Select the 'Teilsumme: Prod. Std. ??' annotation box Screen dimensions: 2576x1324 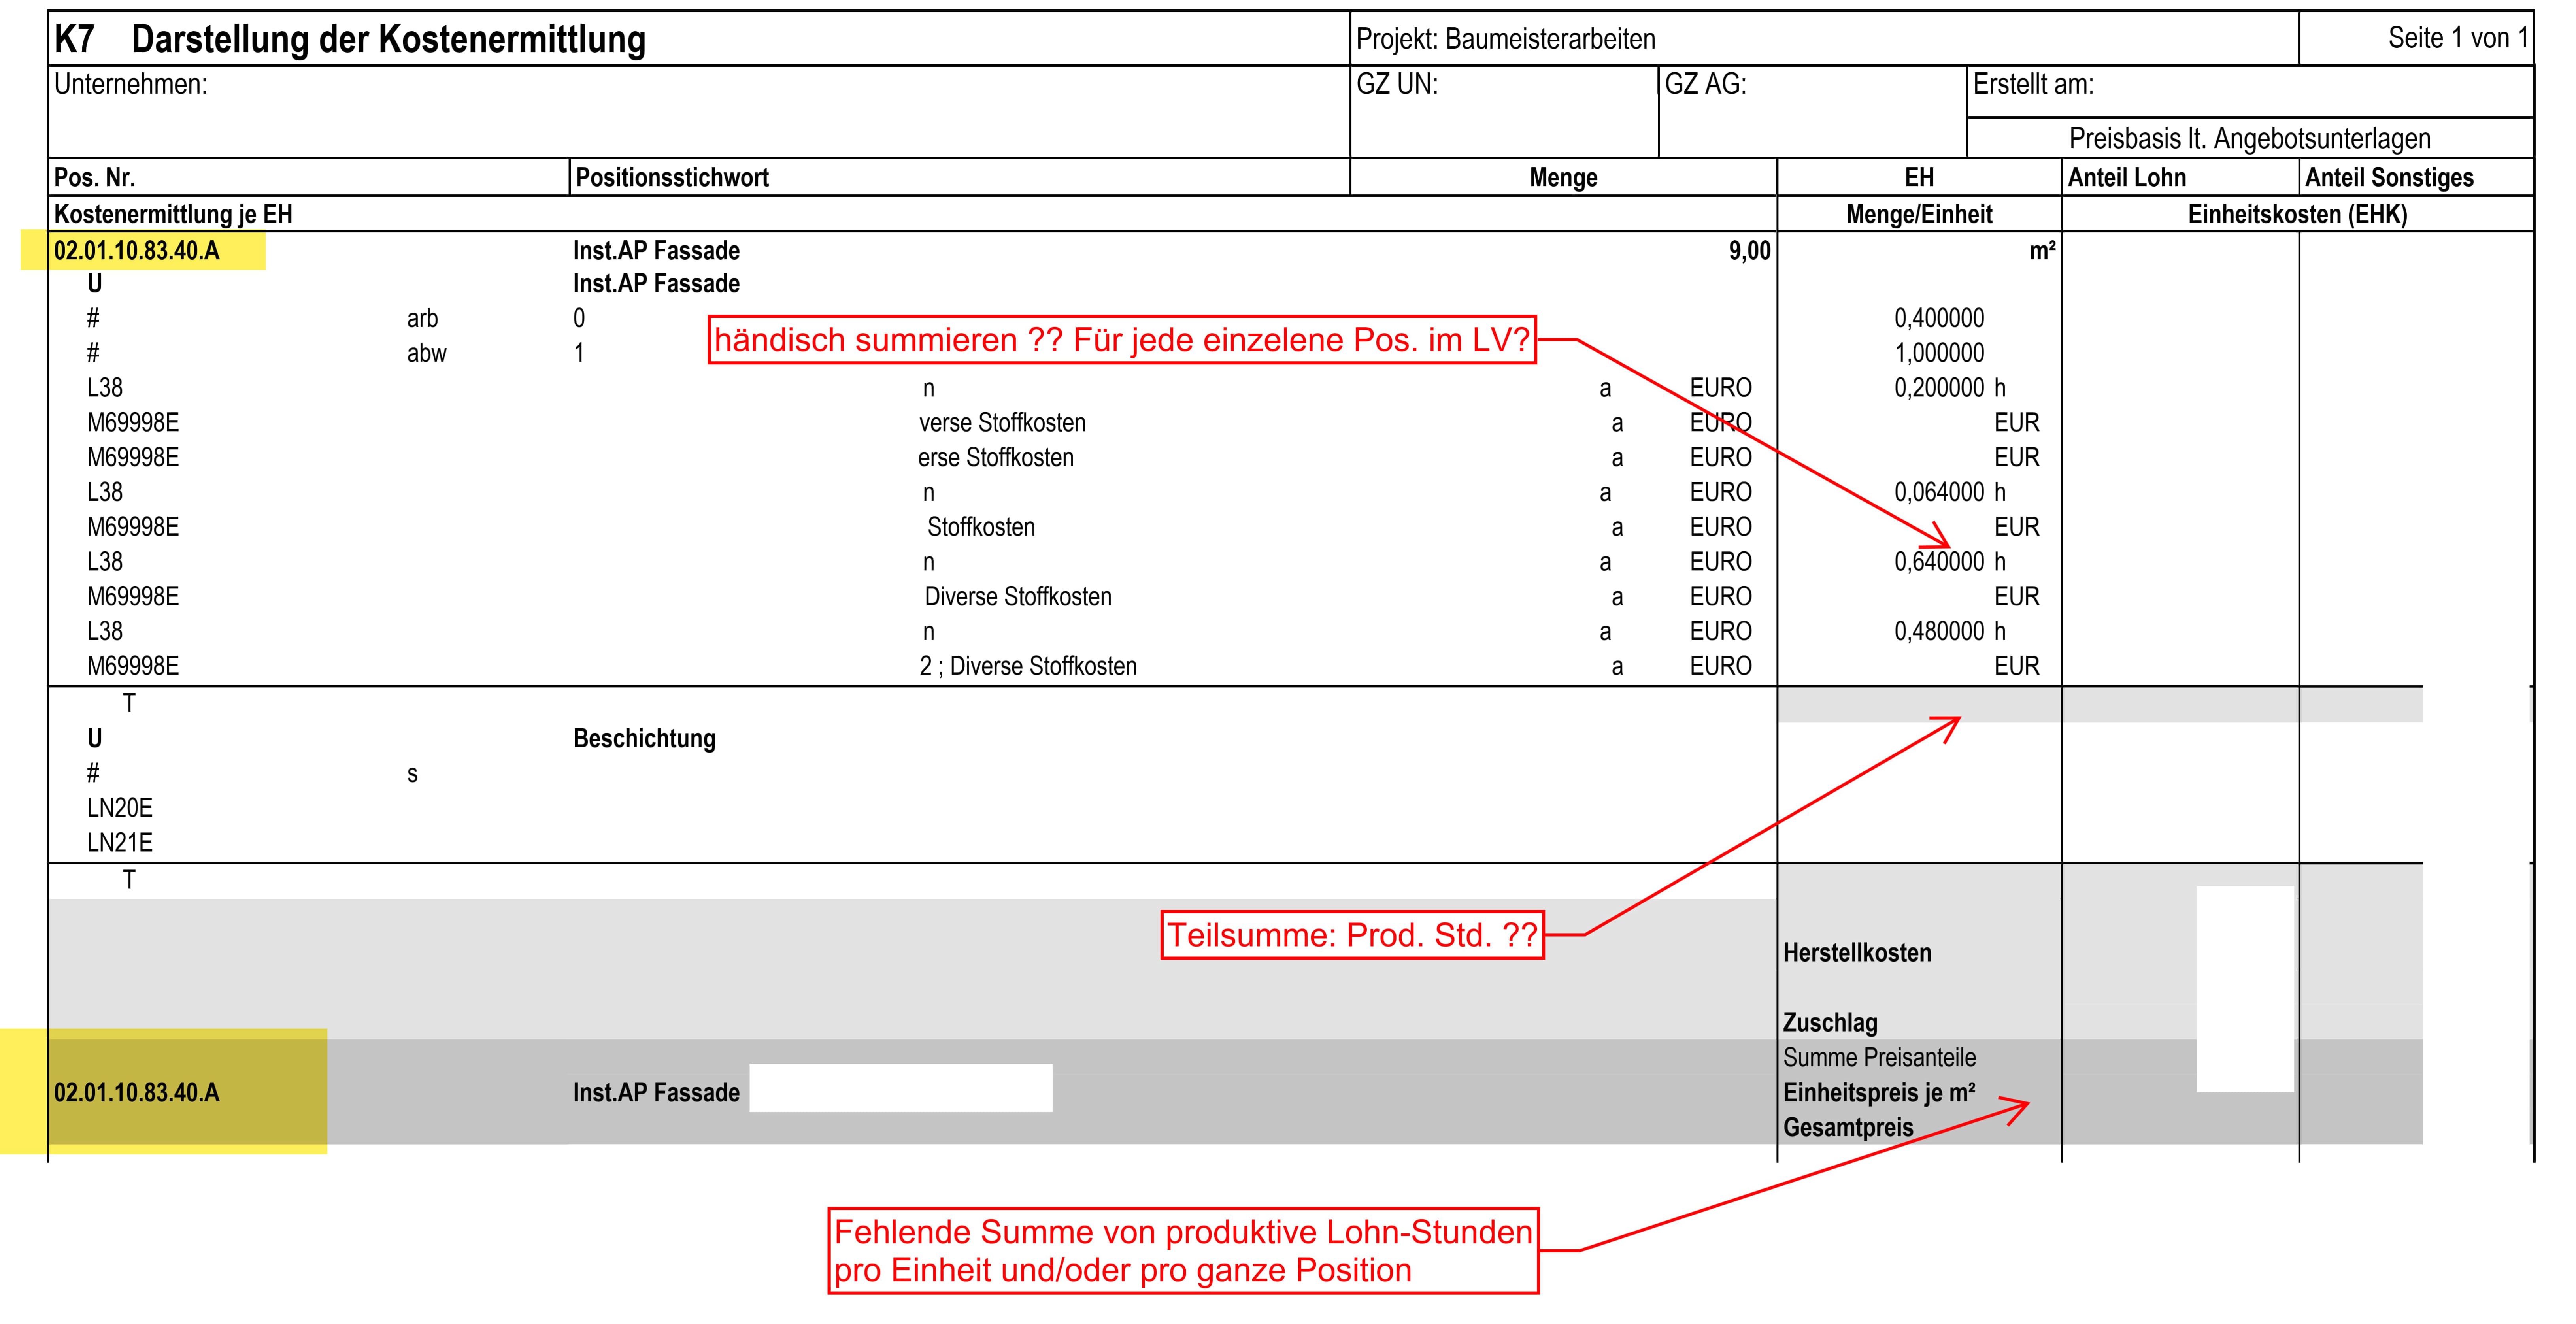(x=1352, y=935)
